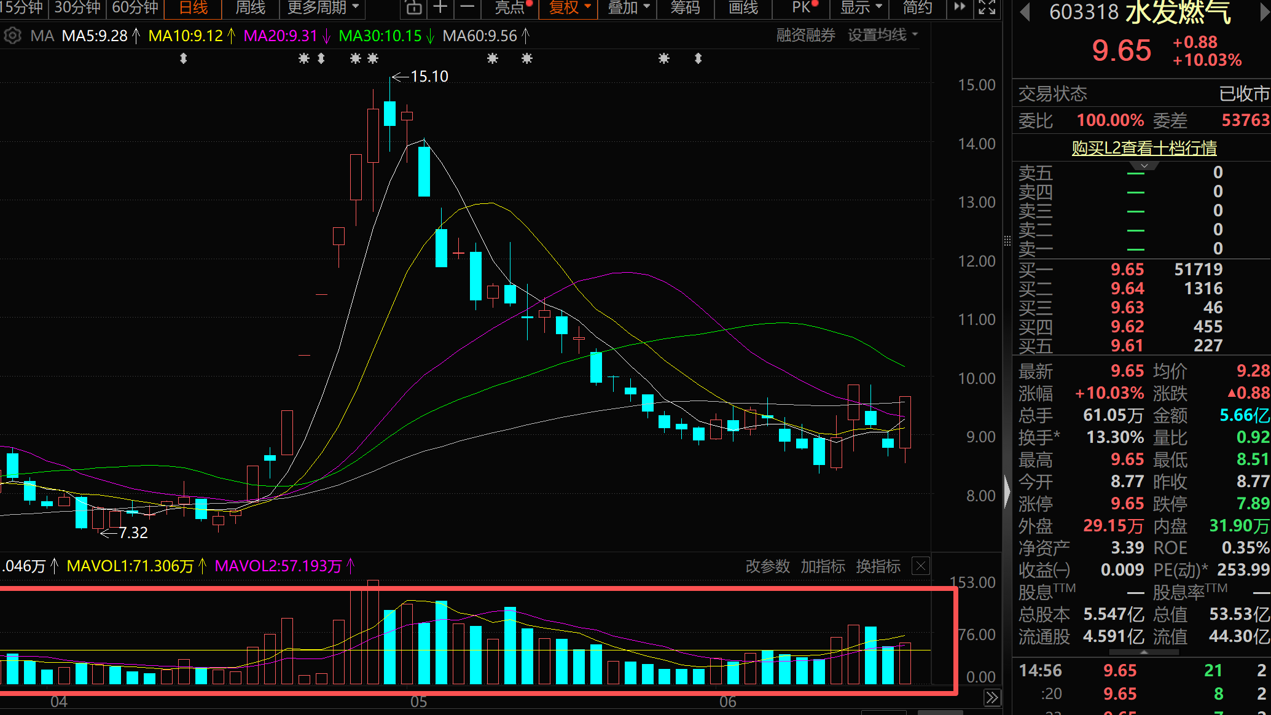This screenshot has height=715, width=1271.
Task: Click stock code 603318 title
Action: point(1084,12)
